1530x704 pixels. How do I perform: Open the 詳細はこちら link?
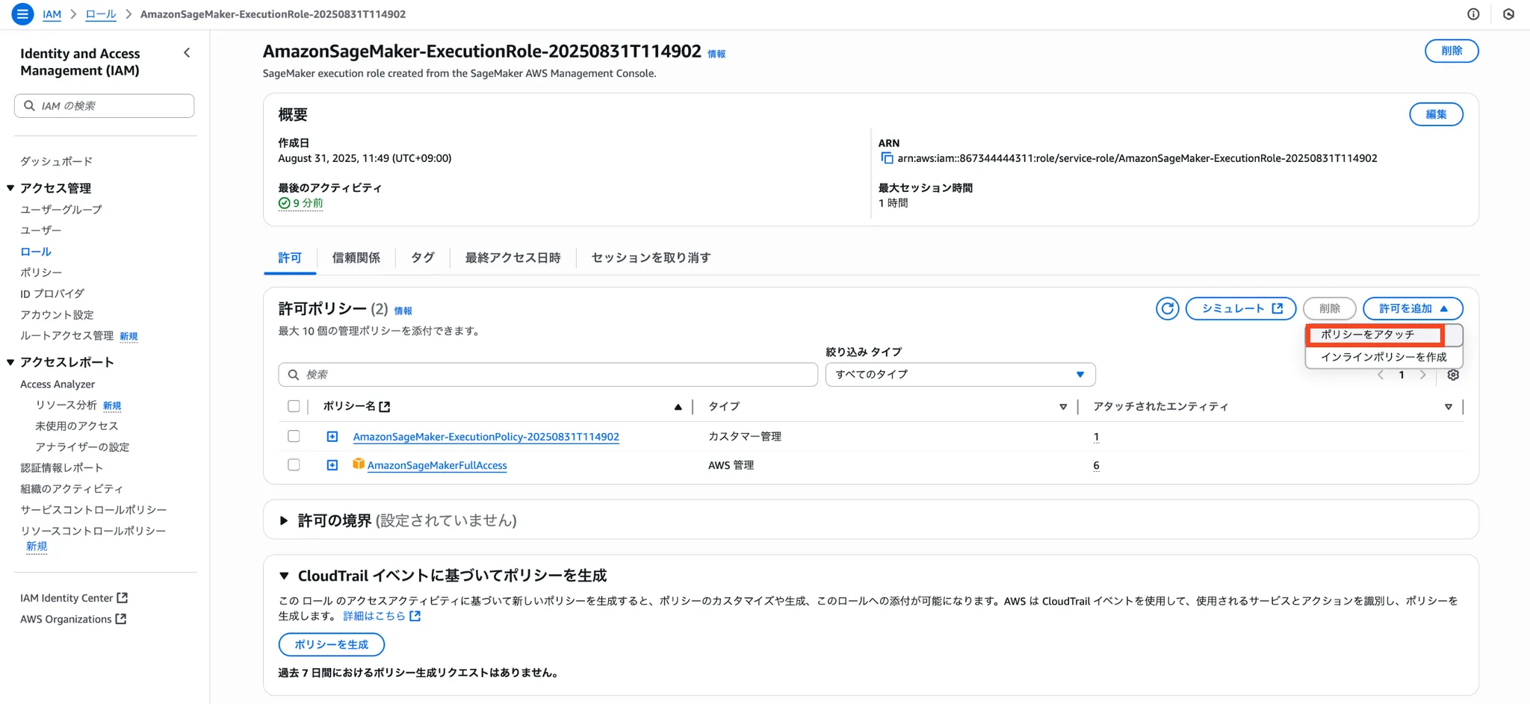coord(382,616)
